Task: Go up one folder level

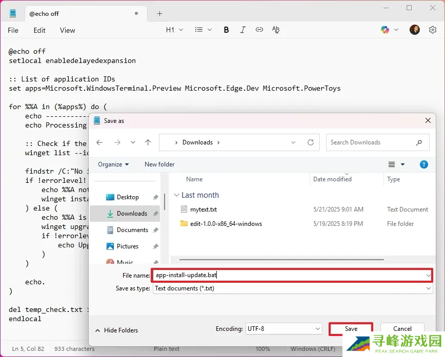Action: [148, 142]
